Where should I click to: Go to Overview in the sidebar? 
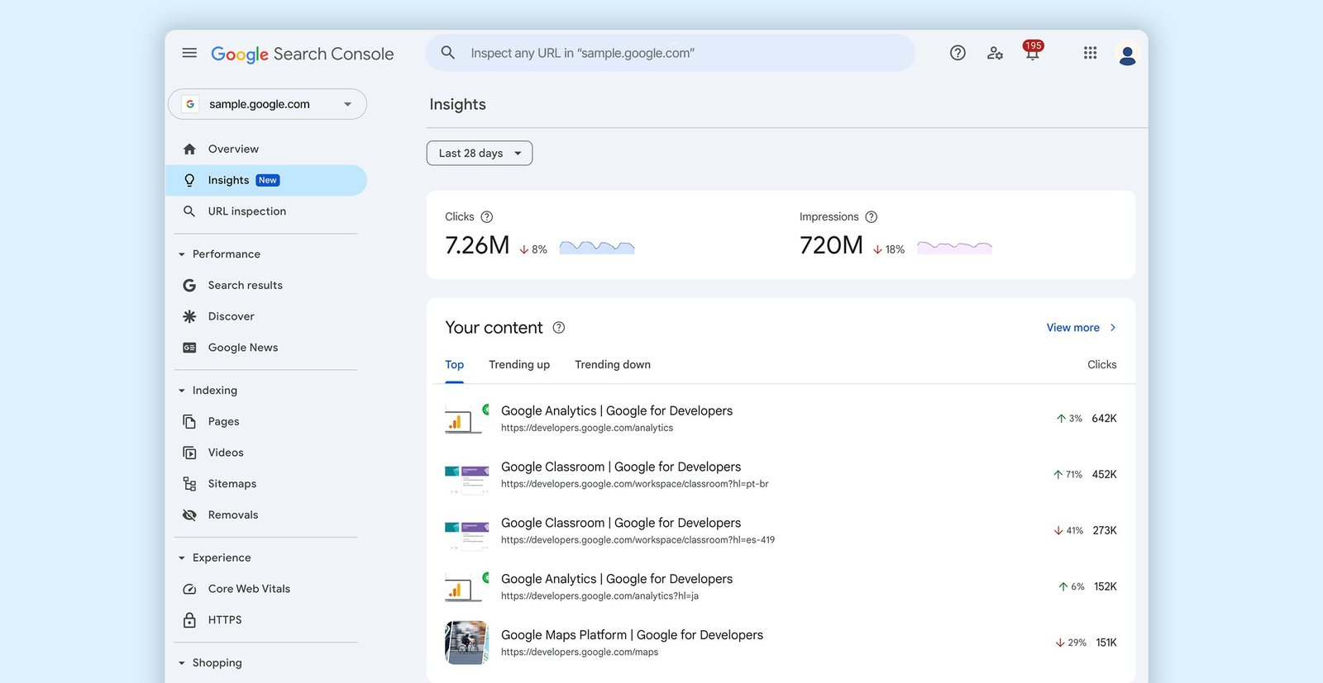tap(266, 149)
